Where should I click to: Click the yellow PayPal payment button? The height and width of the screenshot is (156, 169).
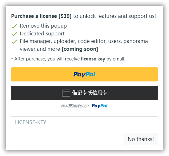[84, 75]
